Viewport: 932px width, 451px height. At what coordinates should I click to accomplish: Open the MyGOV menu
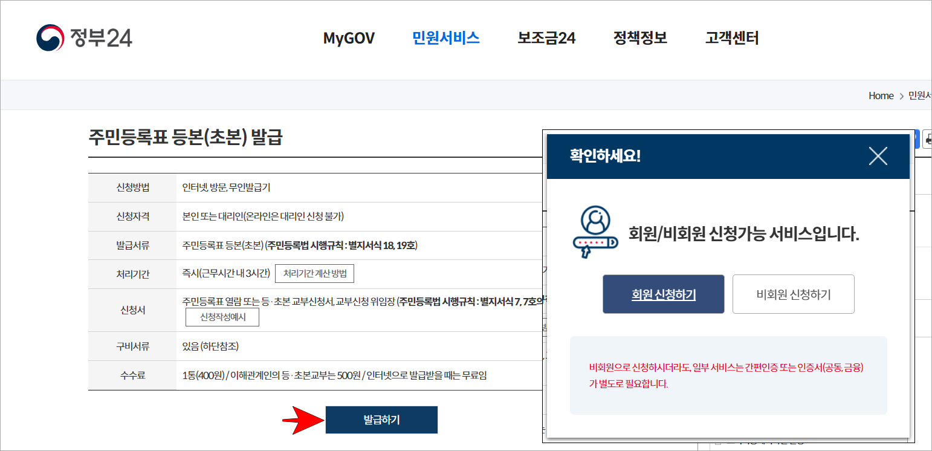click(349, 38)
